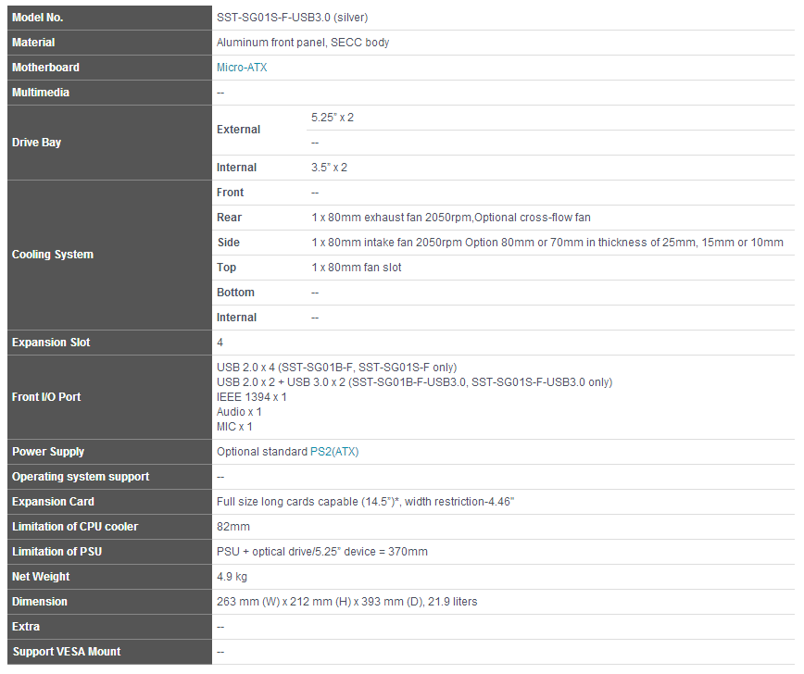This screenshot has height=674, width=804.
Task: Click the Expansion Card row header
Action: 53,502
